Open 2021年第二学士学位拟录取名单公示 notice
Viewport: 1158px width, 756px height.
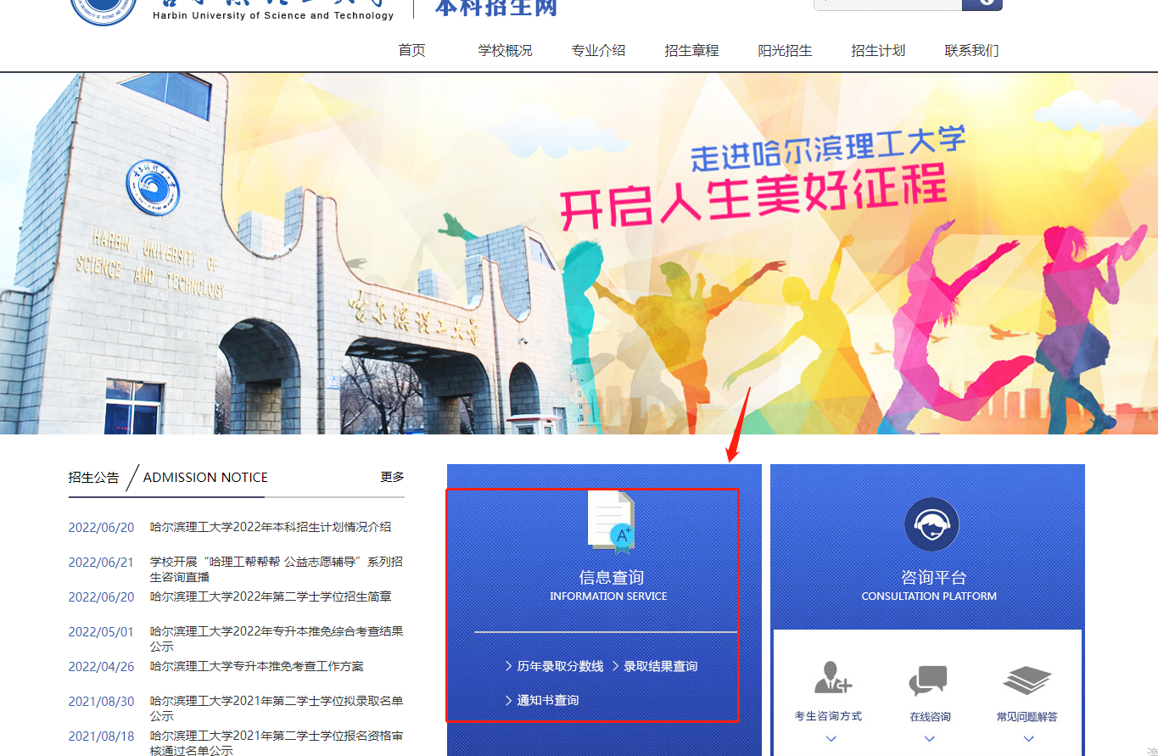point(277,708)
